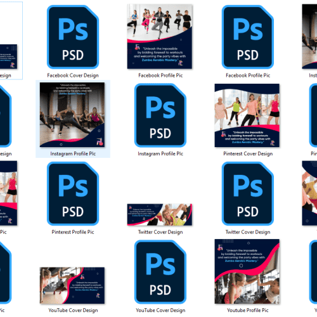The height and width of the screenshot is (317, 317).
Task: Select the Pinterest Profile Pic PSD file icon
Action: pyautogui.click(x=73, y=193)
